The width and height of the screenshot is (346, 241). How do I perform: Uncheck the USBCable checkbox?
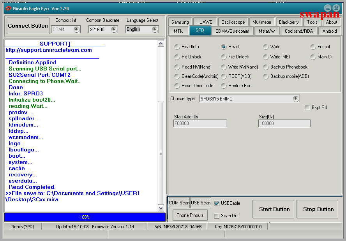point(217,203)
